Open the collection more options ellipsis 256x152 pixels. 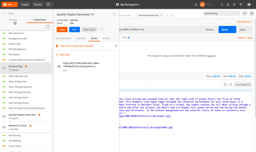pos(101,29)
